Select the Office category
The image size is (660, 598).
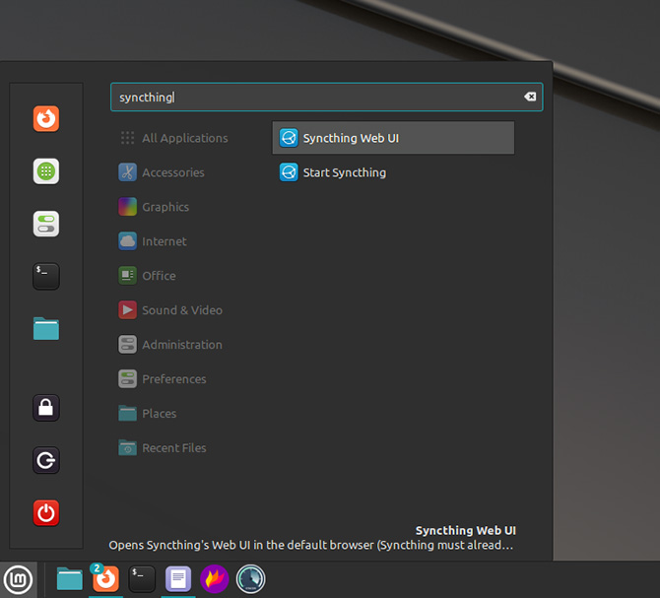[x=148, y=276]
